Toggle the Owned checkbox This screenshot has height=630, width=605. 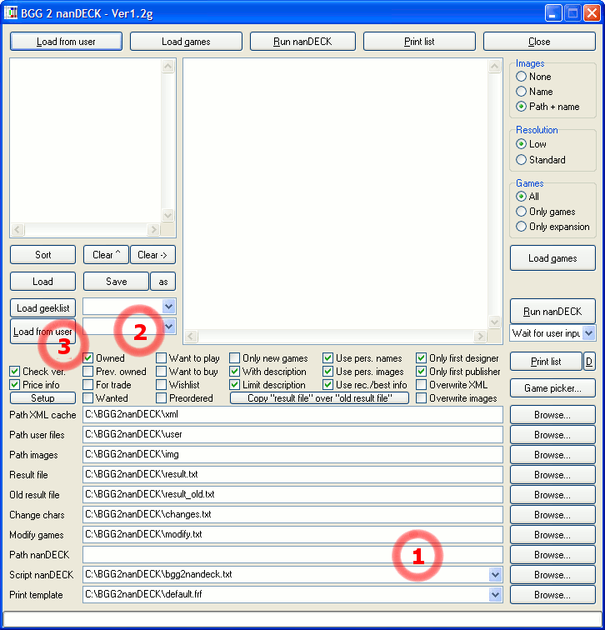click(x=88, y=357)
